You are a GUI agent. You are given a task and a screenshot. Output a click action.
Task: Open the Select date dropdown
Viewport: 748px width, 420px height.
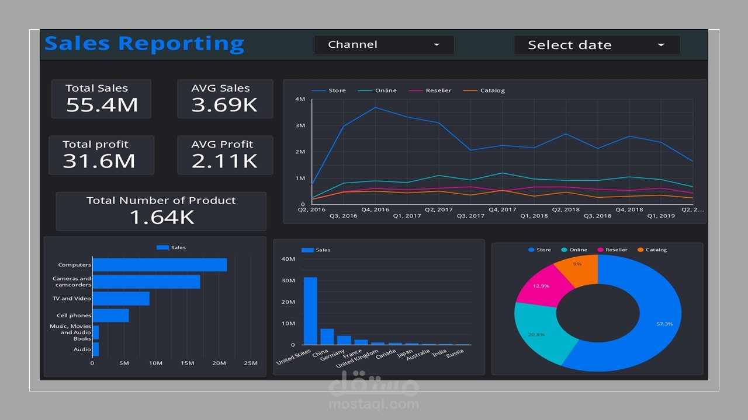(597, 45)
